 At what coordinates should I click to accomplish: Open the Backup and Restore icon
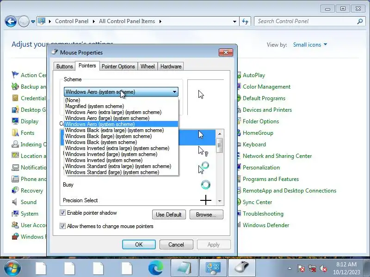click(15, 86)
